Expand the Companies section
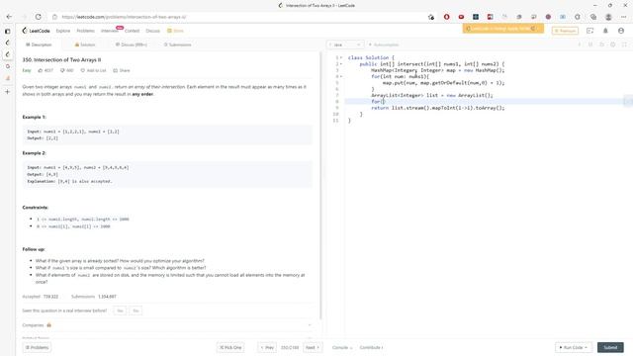Screen dimensions: 633x356 pyautogui.click(x=167, y=325)
